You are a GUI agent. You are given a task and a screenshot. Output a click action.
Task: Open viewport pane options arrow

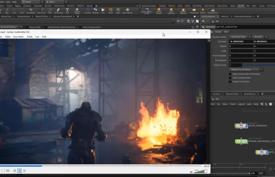pos(198,17)
